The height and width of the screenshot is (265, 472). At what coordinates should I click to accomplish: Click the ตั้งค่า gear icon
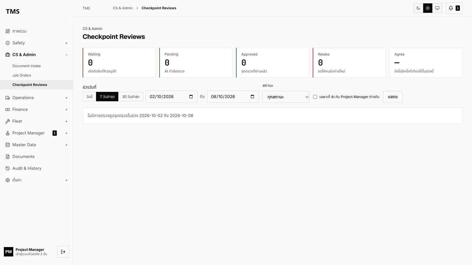click(x=8, y=180)
